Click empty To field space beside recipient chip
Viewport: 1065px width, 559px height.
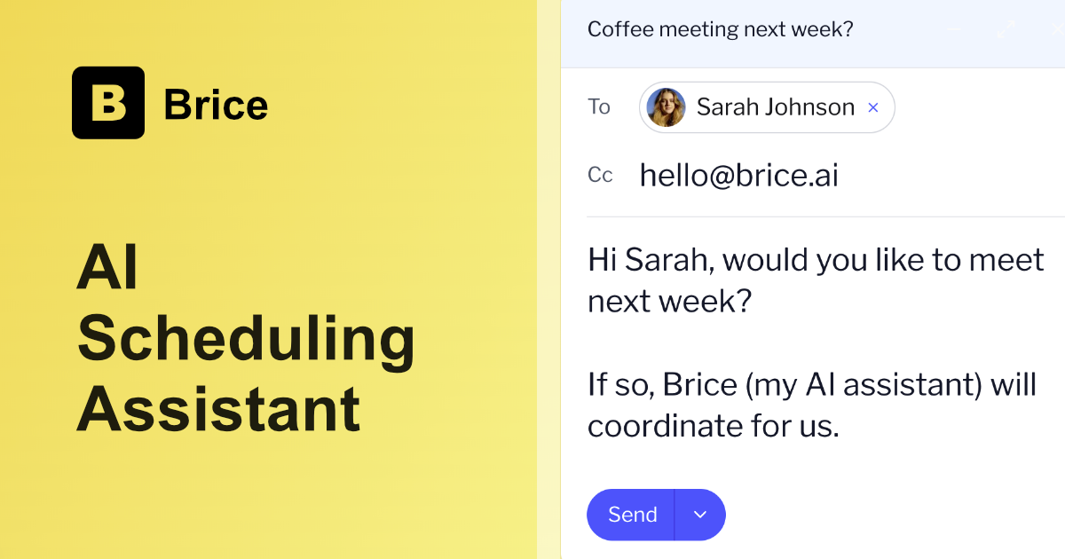click(x=976, y=107)
